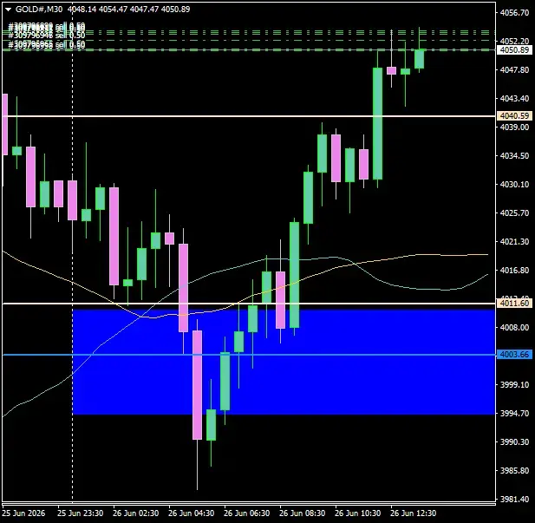Click the 4039.00 price scale label

click(x=514, y=127)
